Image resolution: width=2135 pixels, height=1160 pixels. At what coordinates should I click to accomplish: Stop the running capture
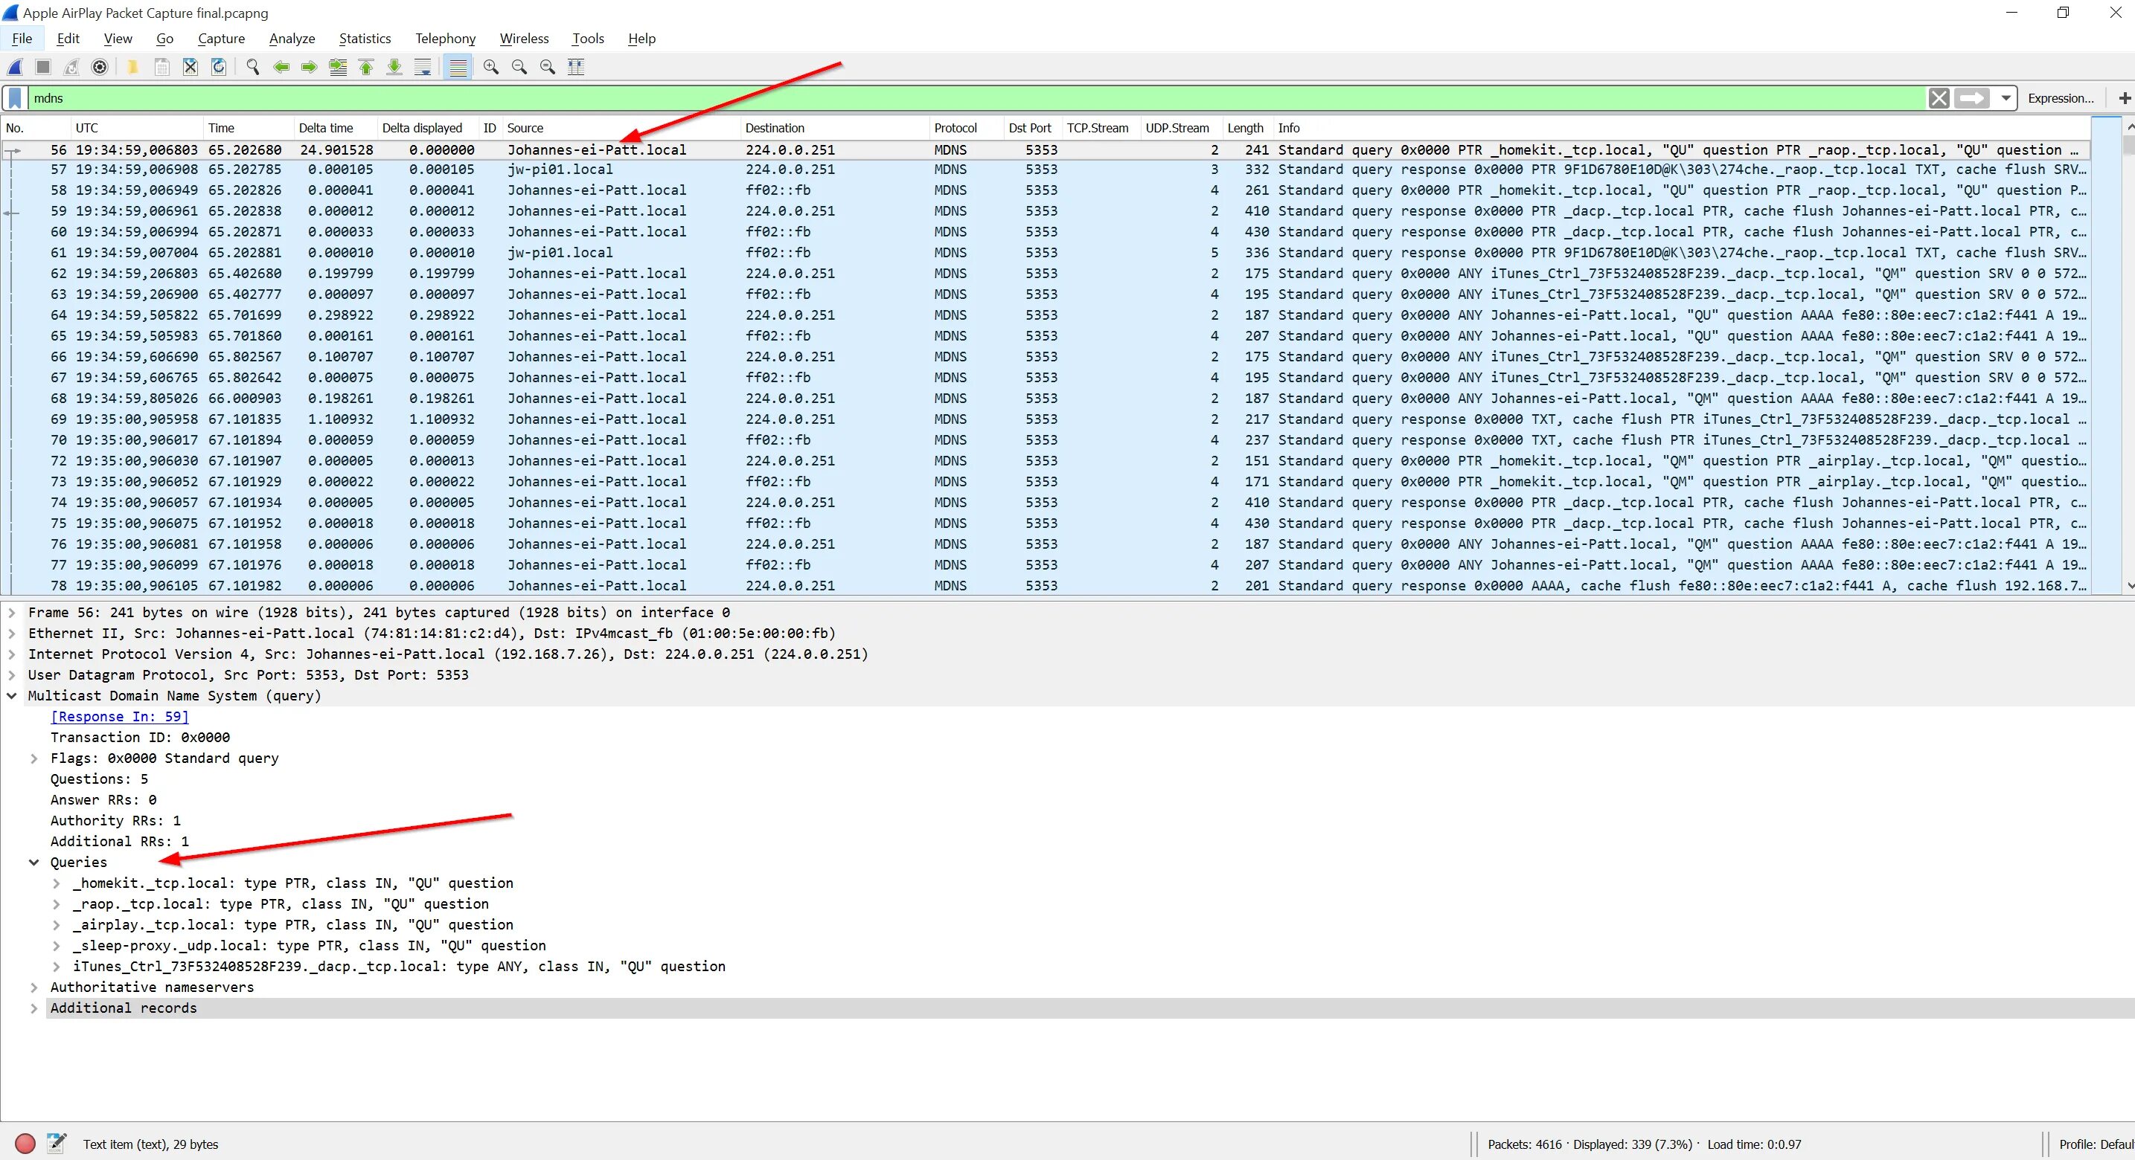tap(43, 67)
